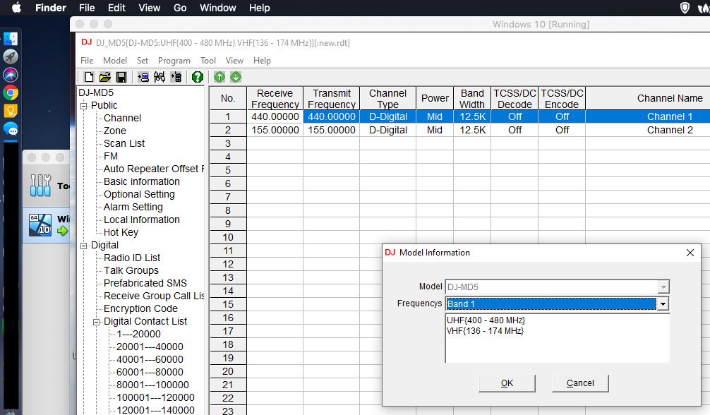Open the Tool menu
710x415 pixels.
click(207, 60)
